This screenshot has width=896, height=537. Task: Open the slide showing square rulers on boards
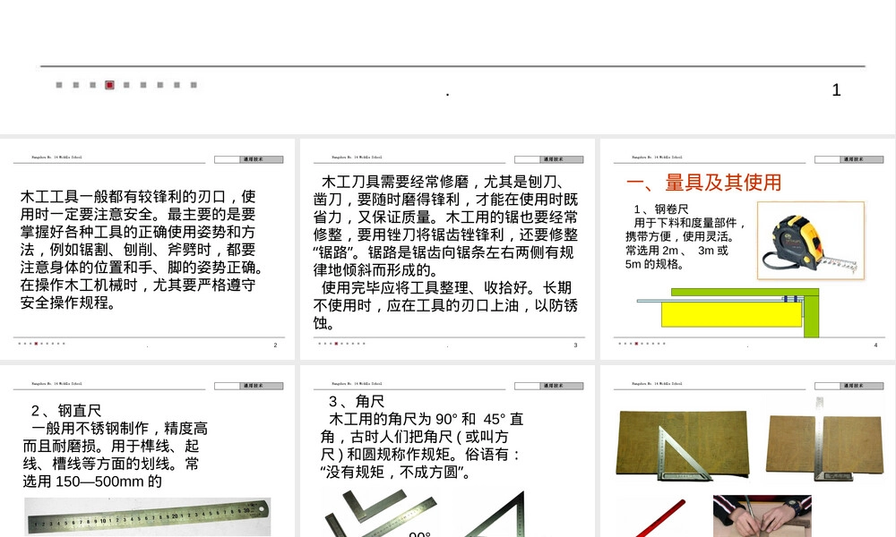tap(748, 451)
